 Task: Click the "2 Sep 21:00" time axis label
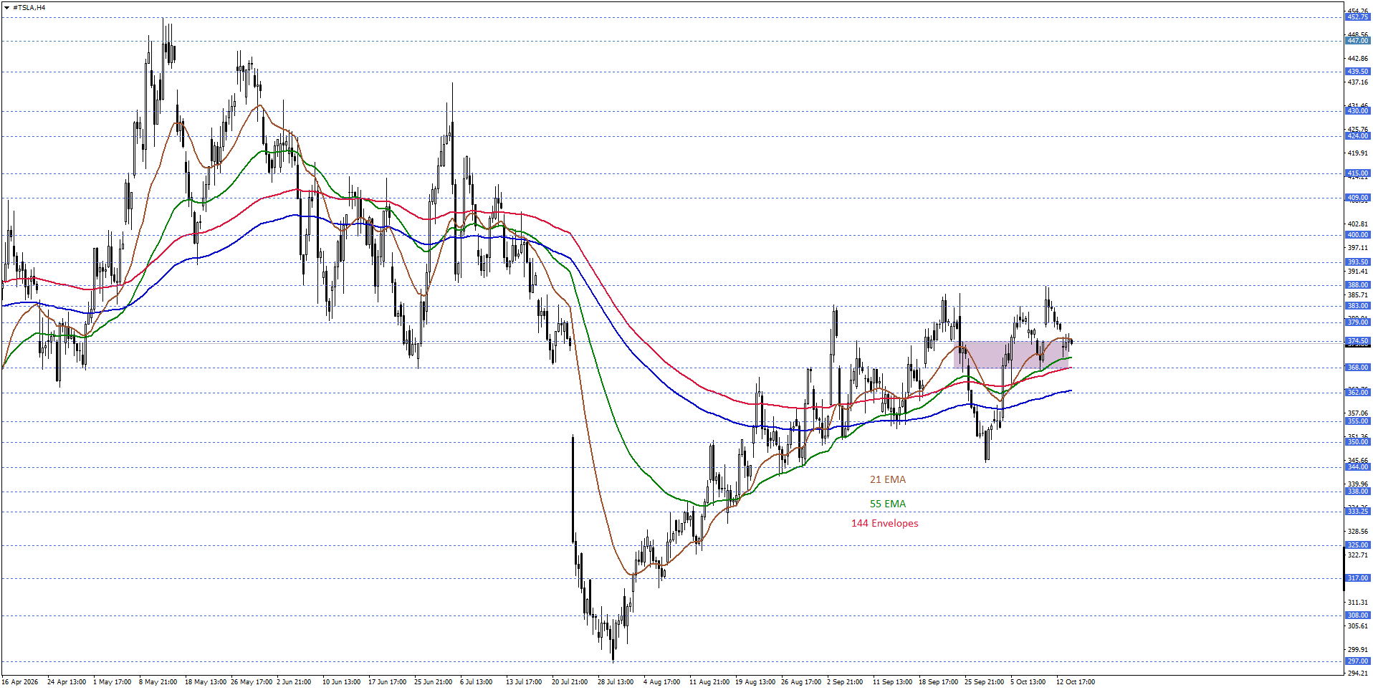coord(845,682)
